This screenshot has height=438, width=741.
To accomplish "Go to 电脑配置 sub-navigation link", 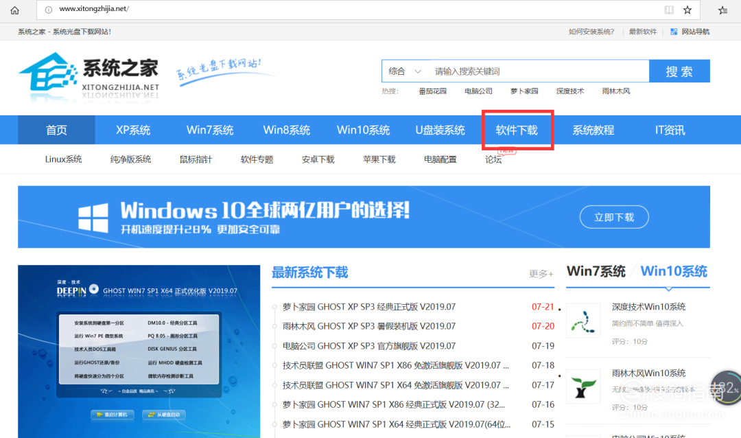I will 440,159.
